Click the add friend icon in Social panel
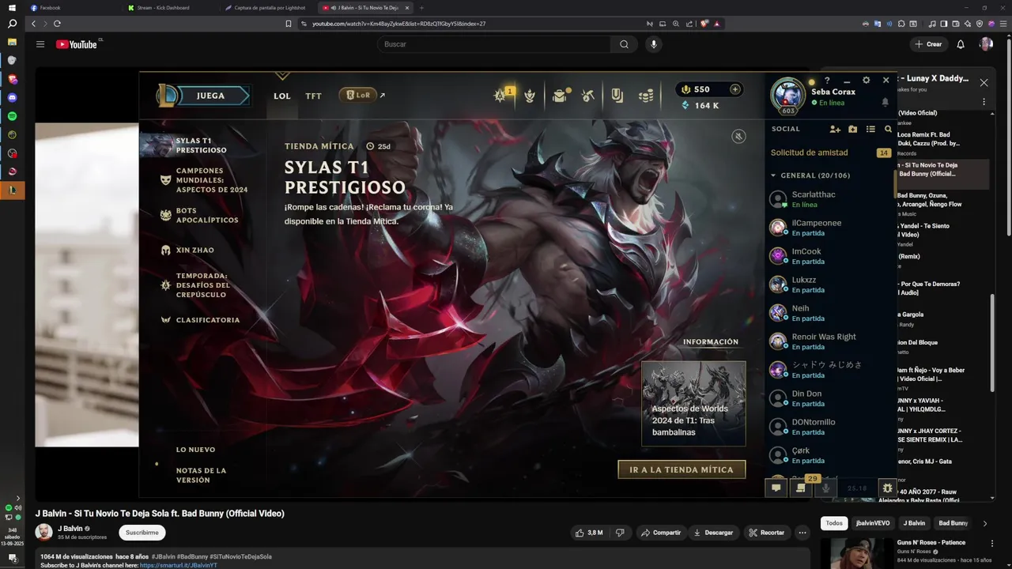 [835, 129]
